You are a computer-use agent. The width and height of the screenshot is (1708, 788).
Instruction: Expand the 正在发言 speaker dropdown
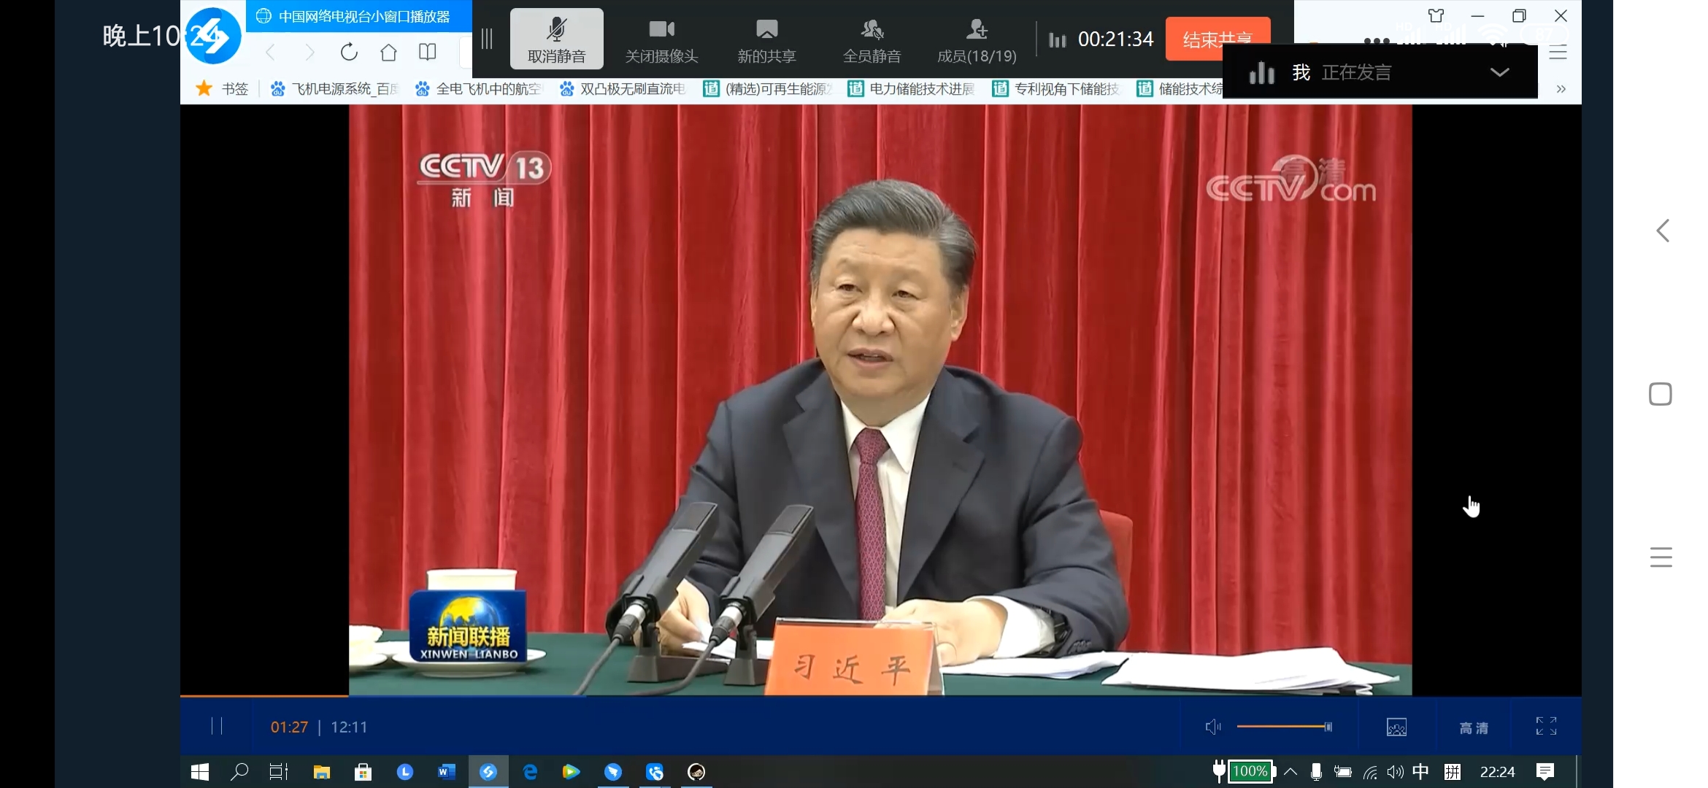[x=1499, y=72]
